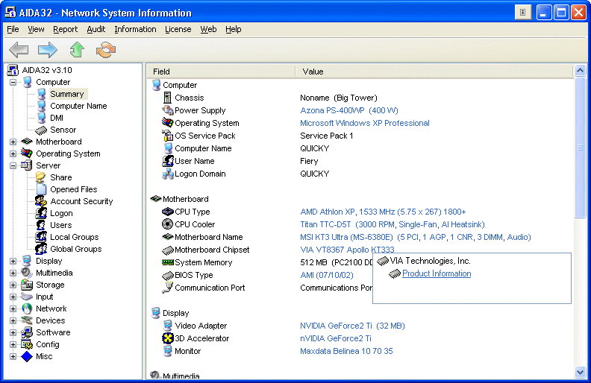Click the green Up arrow toolbar icon
Viewport: 591px width, 383px height.
pyautogui.click(x=77, y=50)
